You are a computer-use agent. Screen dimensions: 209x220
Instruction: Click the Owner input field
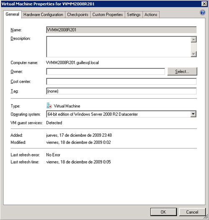105,72
